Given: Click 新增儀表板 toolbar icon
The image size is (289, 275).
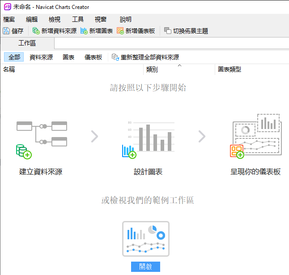Looking at the screenshot, I should click(x=120, y=31).
